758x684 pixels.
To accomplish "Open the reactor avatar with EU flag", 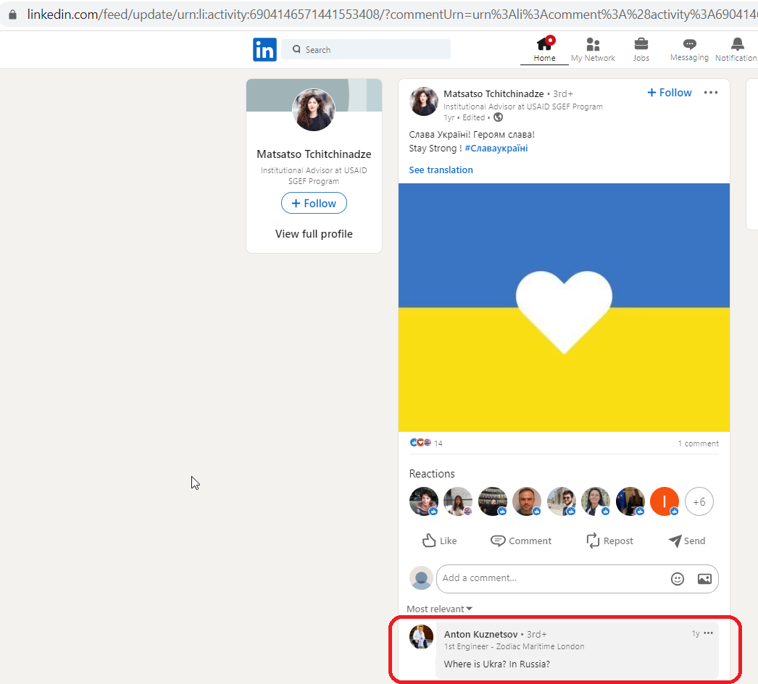I will click(630, 501).
